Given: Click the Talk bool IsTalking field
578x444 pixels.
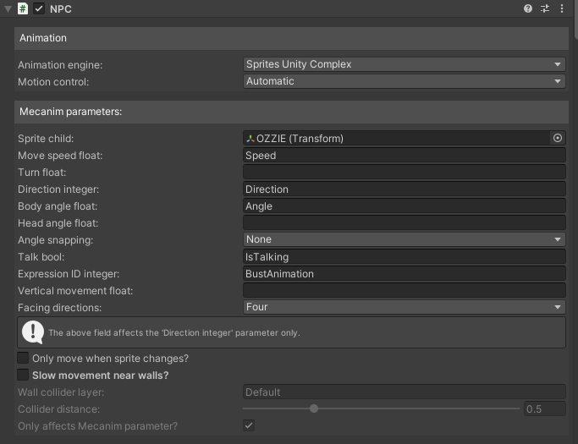Looking at the screenshot, I should coord(404,257).
